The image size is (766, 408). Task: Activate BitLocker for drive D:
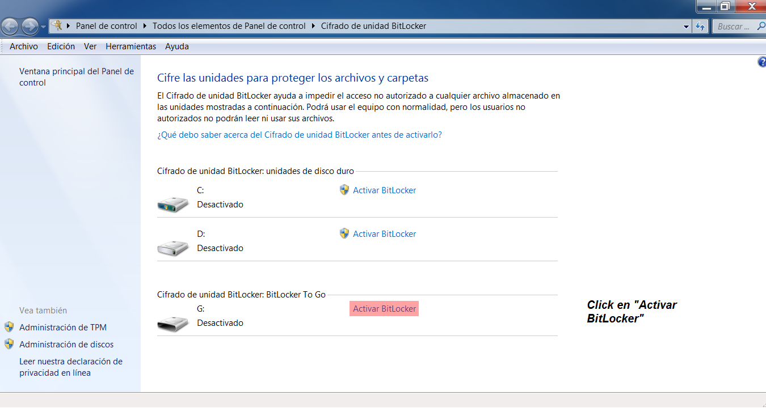point(385,234)
